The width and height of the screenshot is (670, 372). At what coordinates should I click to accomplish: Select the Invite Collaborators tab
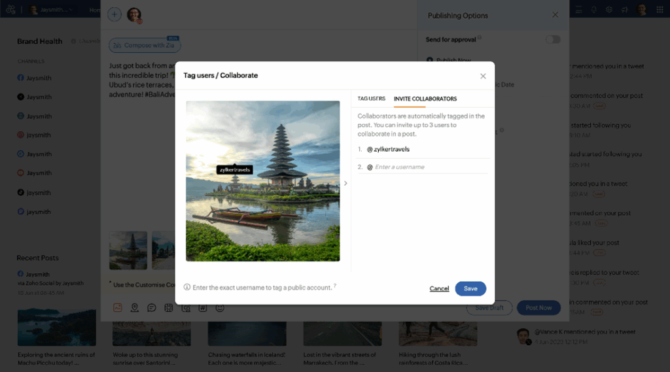tap(425, 99)
